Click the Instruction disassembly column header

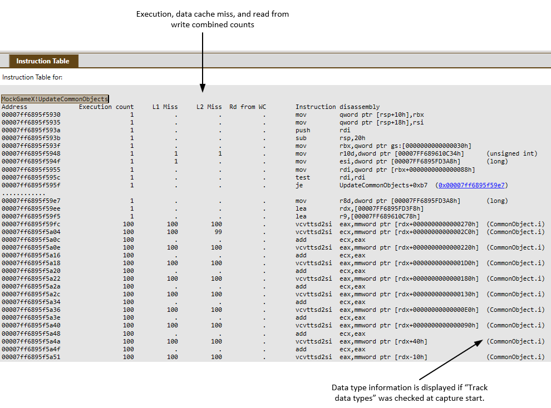[x=337, y=107]
